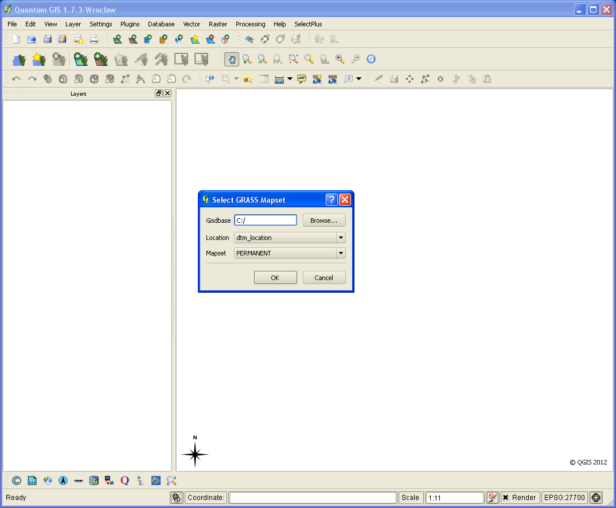Click the Coordinate Capture plugin icon
This screenshot has width=616, height=508.
(x=48, y=480)
